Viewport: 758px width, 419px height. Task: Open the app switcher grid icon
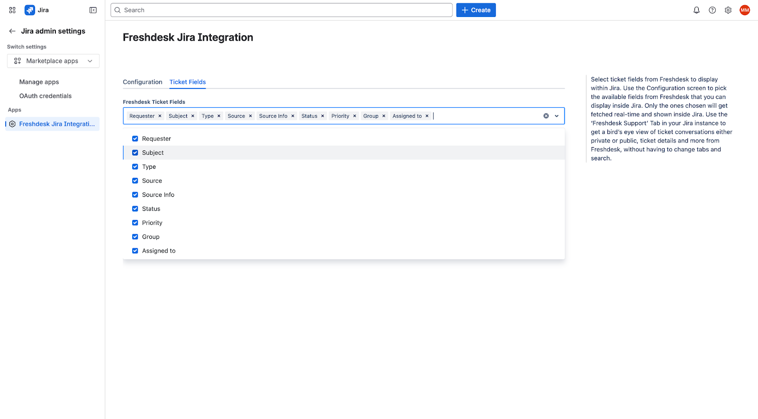point(12,10)
